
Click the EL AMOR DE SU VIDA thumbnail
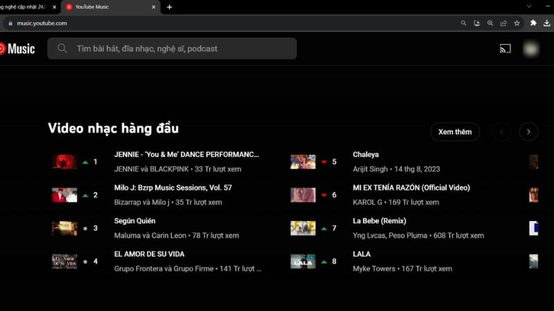[64, 261]
